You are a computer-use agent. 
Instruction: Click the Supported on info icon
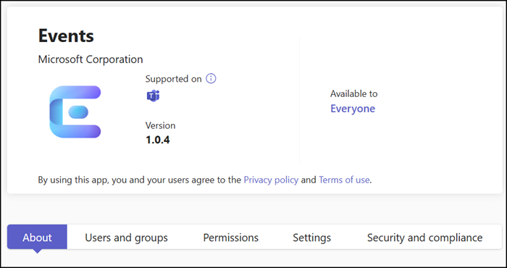(211, 78)
